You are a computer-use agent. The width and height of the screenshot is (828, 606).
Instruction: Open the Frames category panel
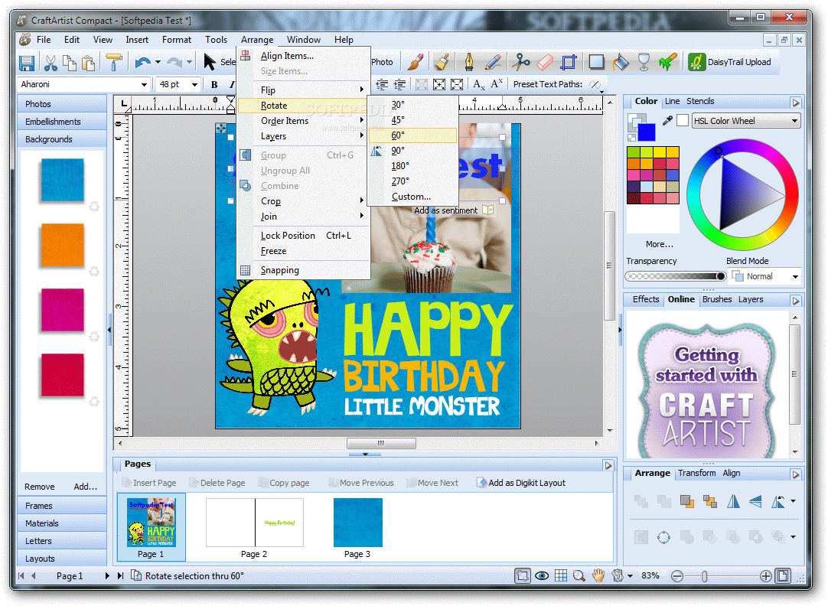(x=62, y=506)
